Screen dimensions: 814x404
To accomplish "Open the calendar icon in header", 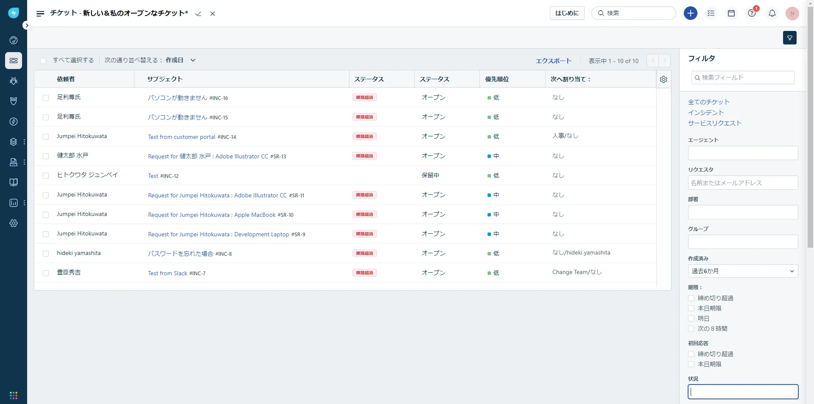I will (x=731, y=13).
